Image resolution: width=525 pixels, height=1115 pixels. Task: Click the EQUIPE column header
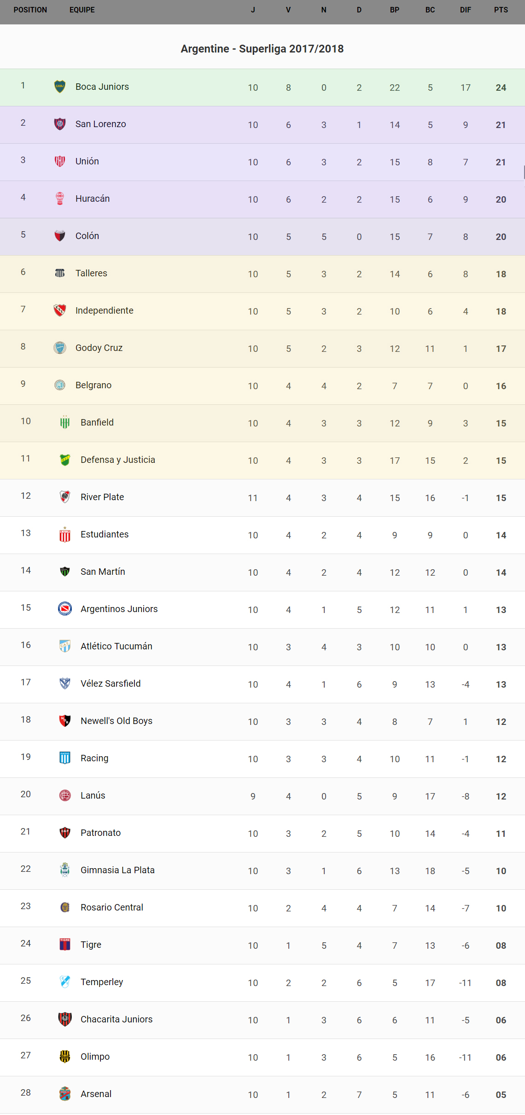pos(82,10)
